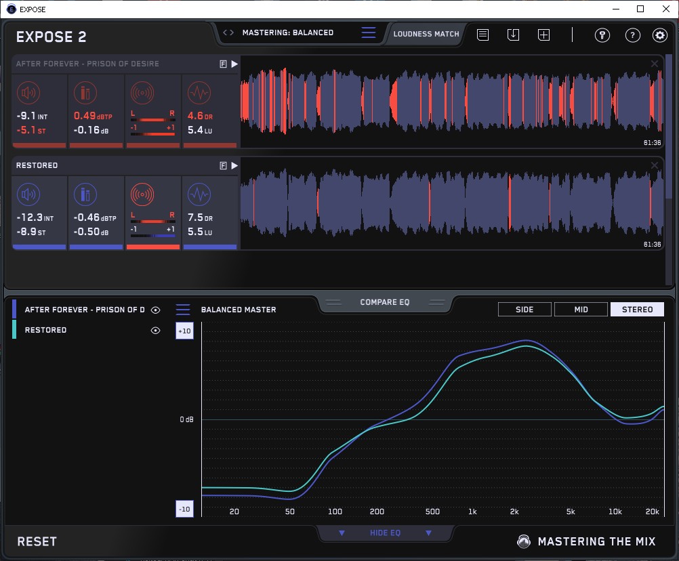Image resolution: width=679 pixels, height=561 pixels.
Task: Toggle the Loudness Match button
Action: [x=426, y=33]
